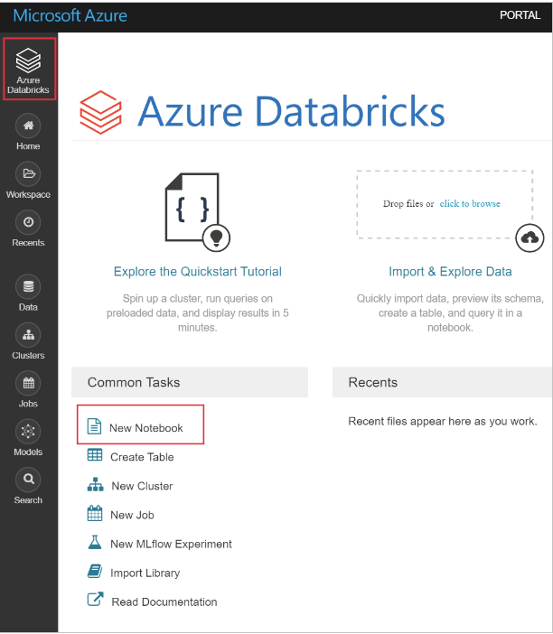Start a New MLflow Experiment
The height and width of the screenshot is (634, 553).
click(171, 544)
